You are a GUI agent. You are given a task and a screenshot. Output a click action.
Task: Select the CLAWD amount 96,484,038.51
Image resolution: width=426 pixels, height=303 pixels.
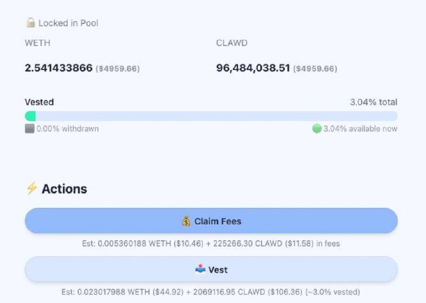point(253,68)
